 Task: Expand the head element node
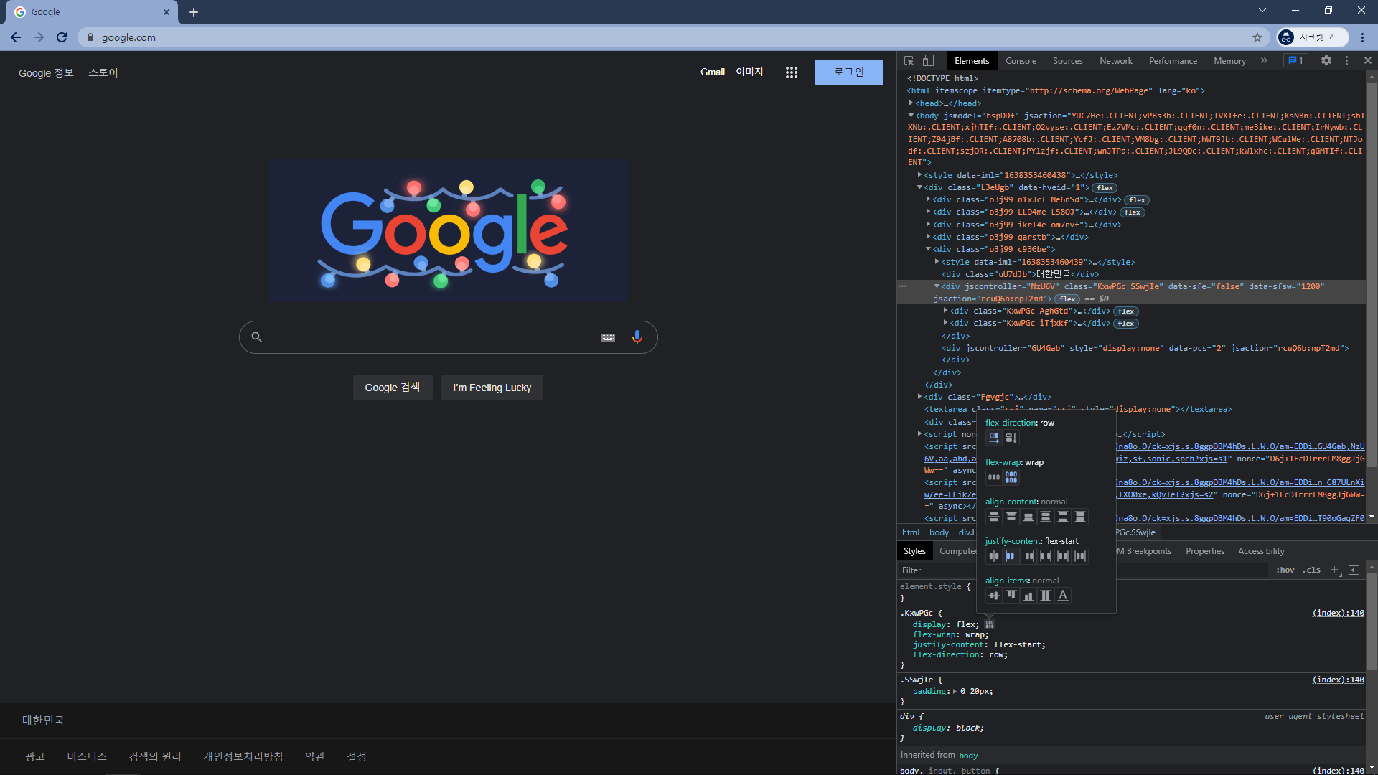pos(911,103)
